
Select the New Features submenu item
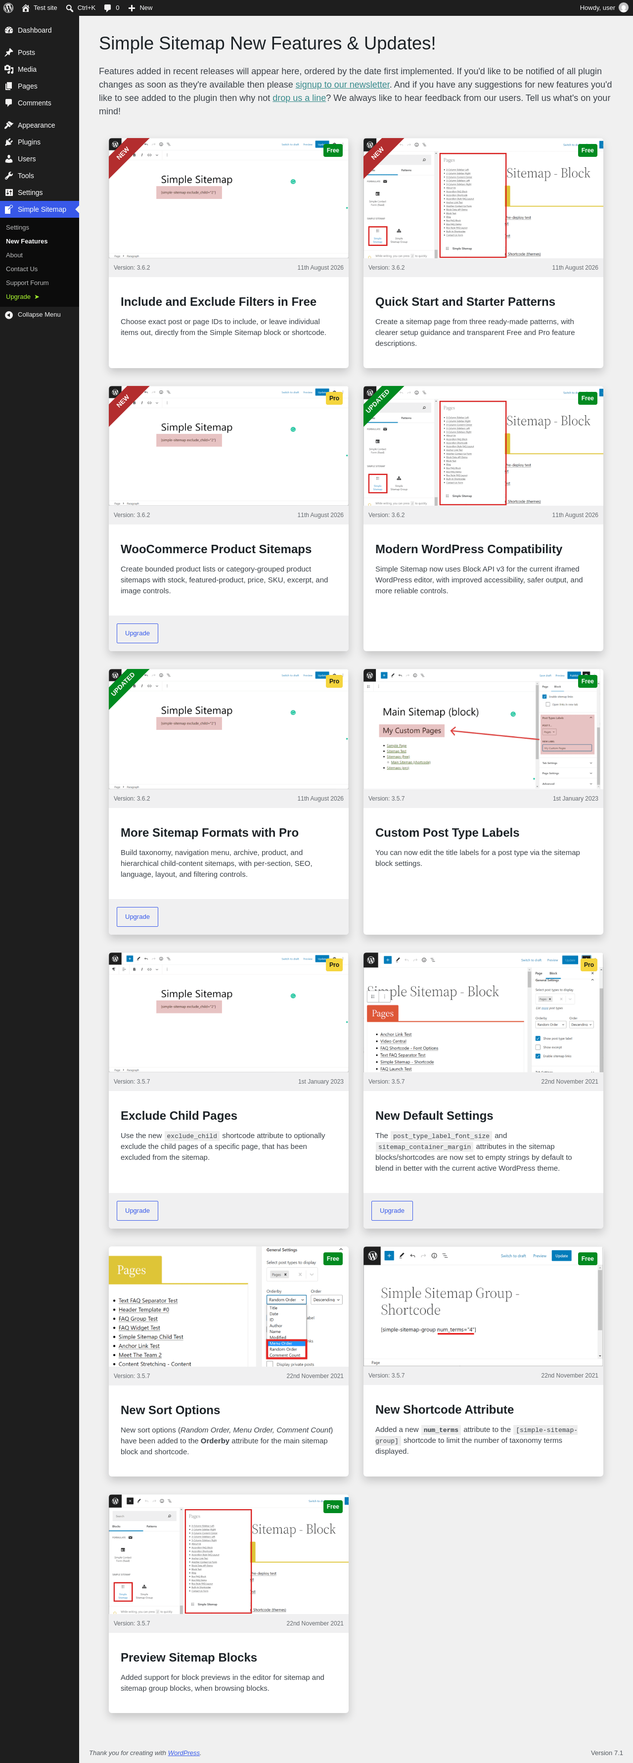tap(27, 241)
